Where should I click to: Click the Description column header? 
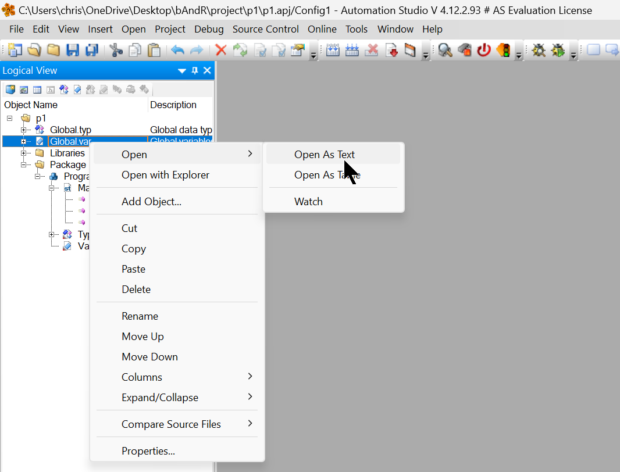tap(181, 105)
